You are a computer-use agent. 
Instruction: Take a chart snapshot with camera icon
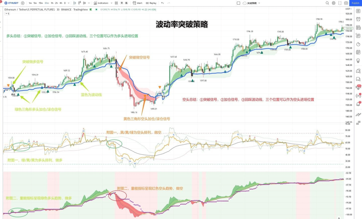click(346, 3)
